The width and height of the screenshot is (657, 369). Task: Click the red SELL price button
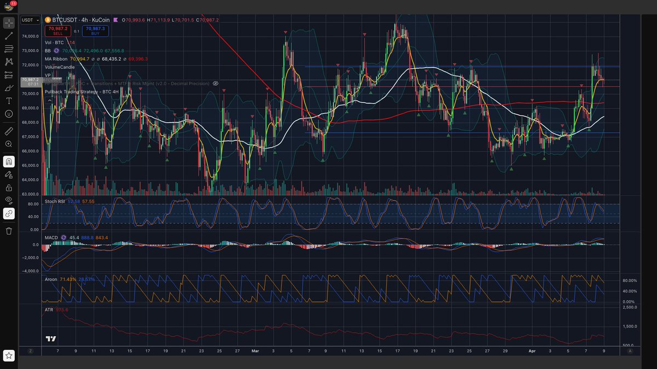(x=57, y=31)
